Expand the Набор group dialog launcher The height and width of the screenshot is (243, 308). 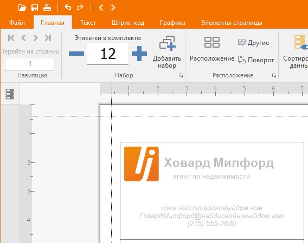[181, 76]
